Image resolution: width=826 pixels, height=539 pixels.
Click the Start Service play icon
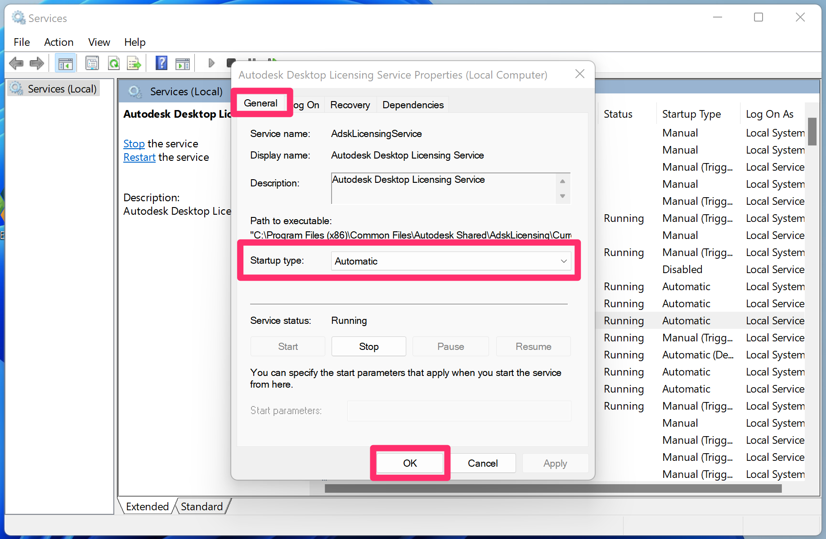(211, 63)
